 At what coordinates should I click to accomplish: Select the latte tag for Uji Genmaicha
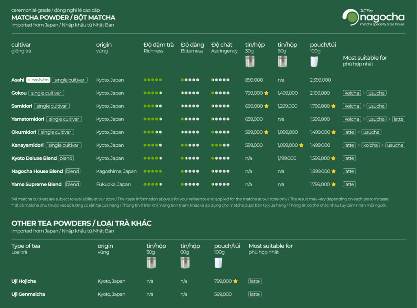click(255, 294)
